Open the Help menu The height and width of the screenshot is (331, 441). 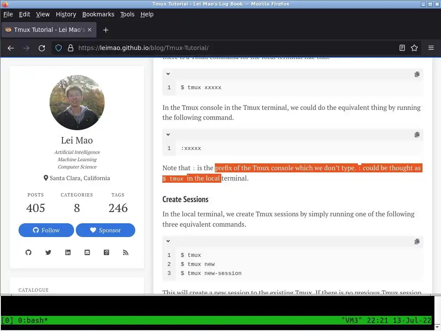(x=147, y=14)
